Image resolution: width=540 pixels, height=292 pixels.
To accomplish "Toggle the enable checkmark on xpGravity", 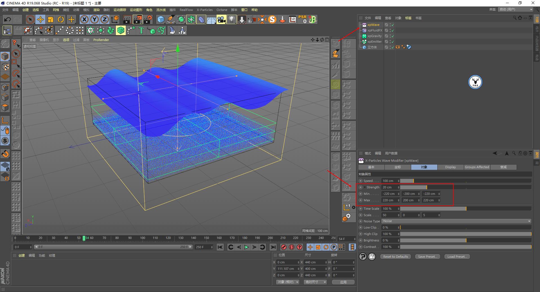I will click(x=393, y=36).
